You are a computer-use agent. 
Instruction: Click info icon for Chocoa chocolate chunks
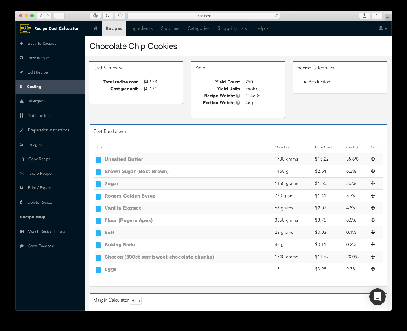(98, 257)
